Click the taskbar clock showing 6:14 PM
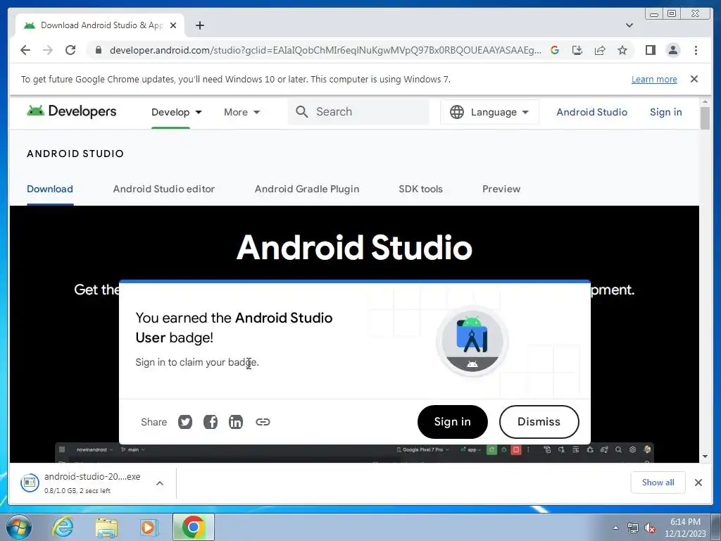The image size is (721, 541). click(x=685, y=527)
